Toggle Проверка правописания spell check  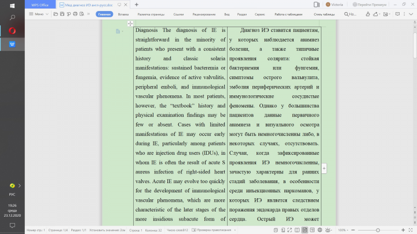click(x=212, y=230)
